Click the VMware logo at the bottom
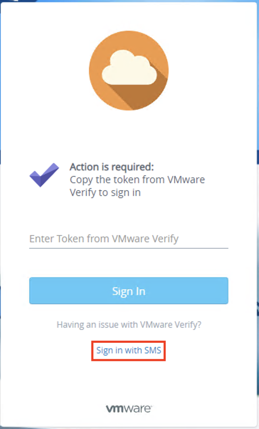 (x=129, y=408)
